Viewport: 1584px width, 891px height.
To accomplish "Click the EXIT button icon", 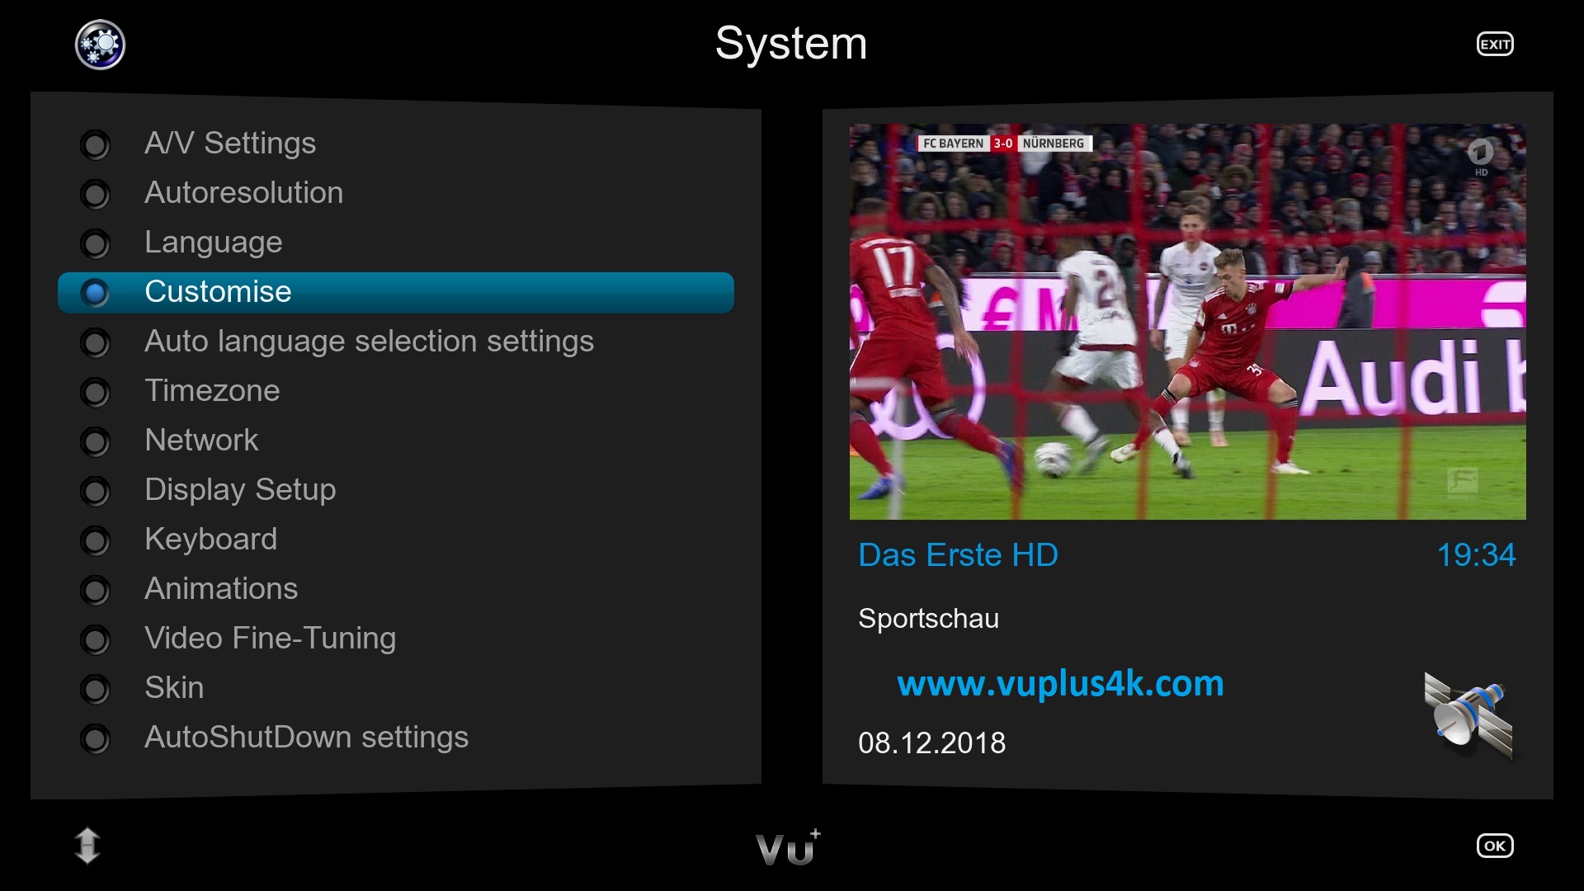I will [1494, 45].
